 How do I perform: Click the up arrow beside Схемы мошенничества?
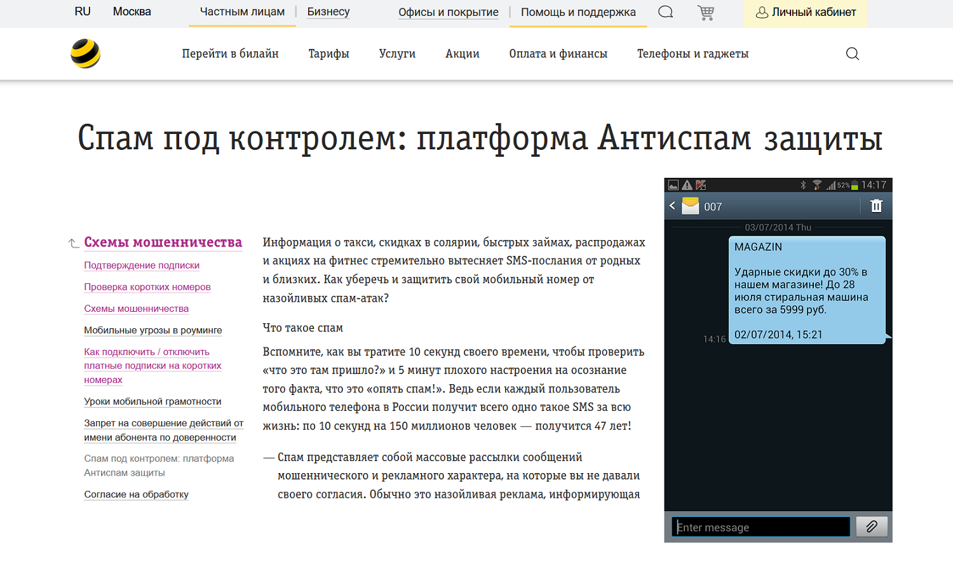74,243
